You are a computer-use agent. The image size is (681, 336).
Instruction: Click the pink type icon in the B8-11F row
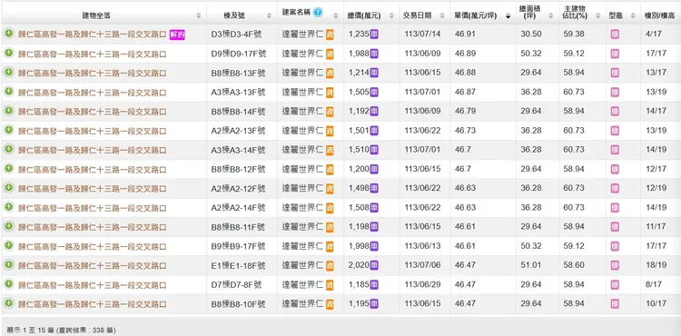coord(615,227)
